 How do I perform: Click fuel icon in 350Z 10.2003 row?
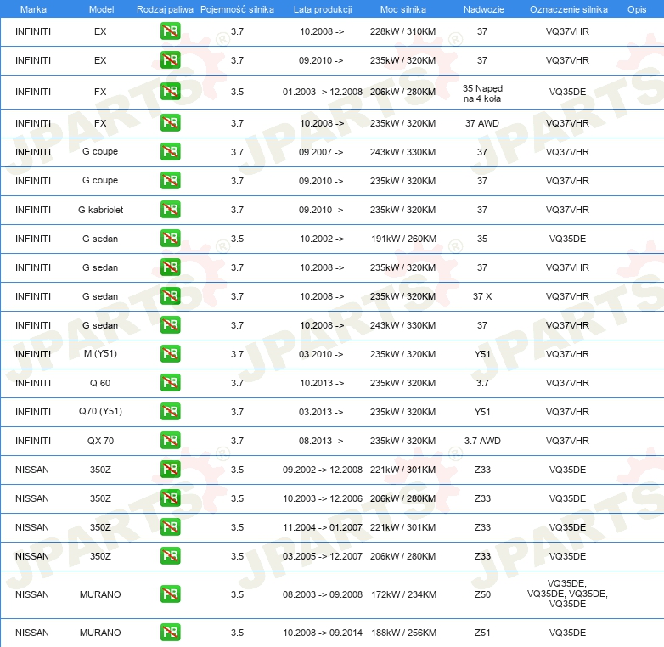pos(170,498)
